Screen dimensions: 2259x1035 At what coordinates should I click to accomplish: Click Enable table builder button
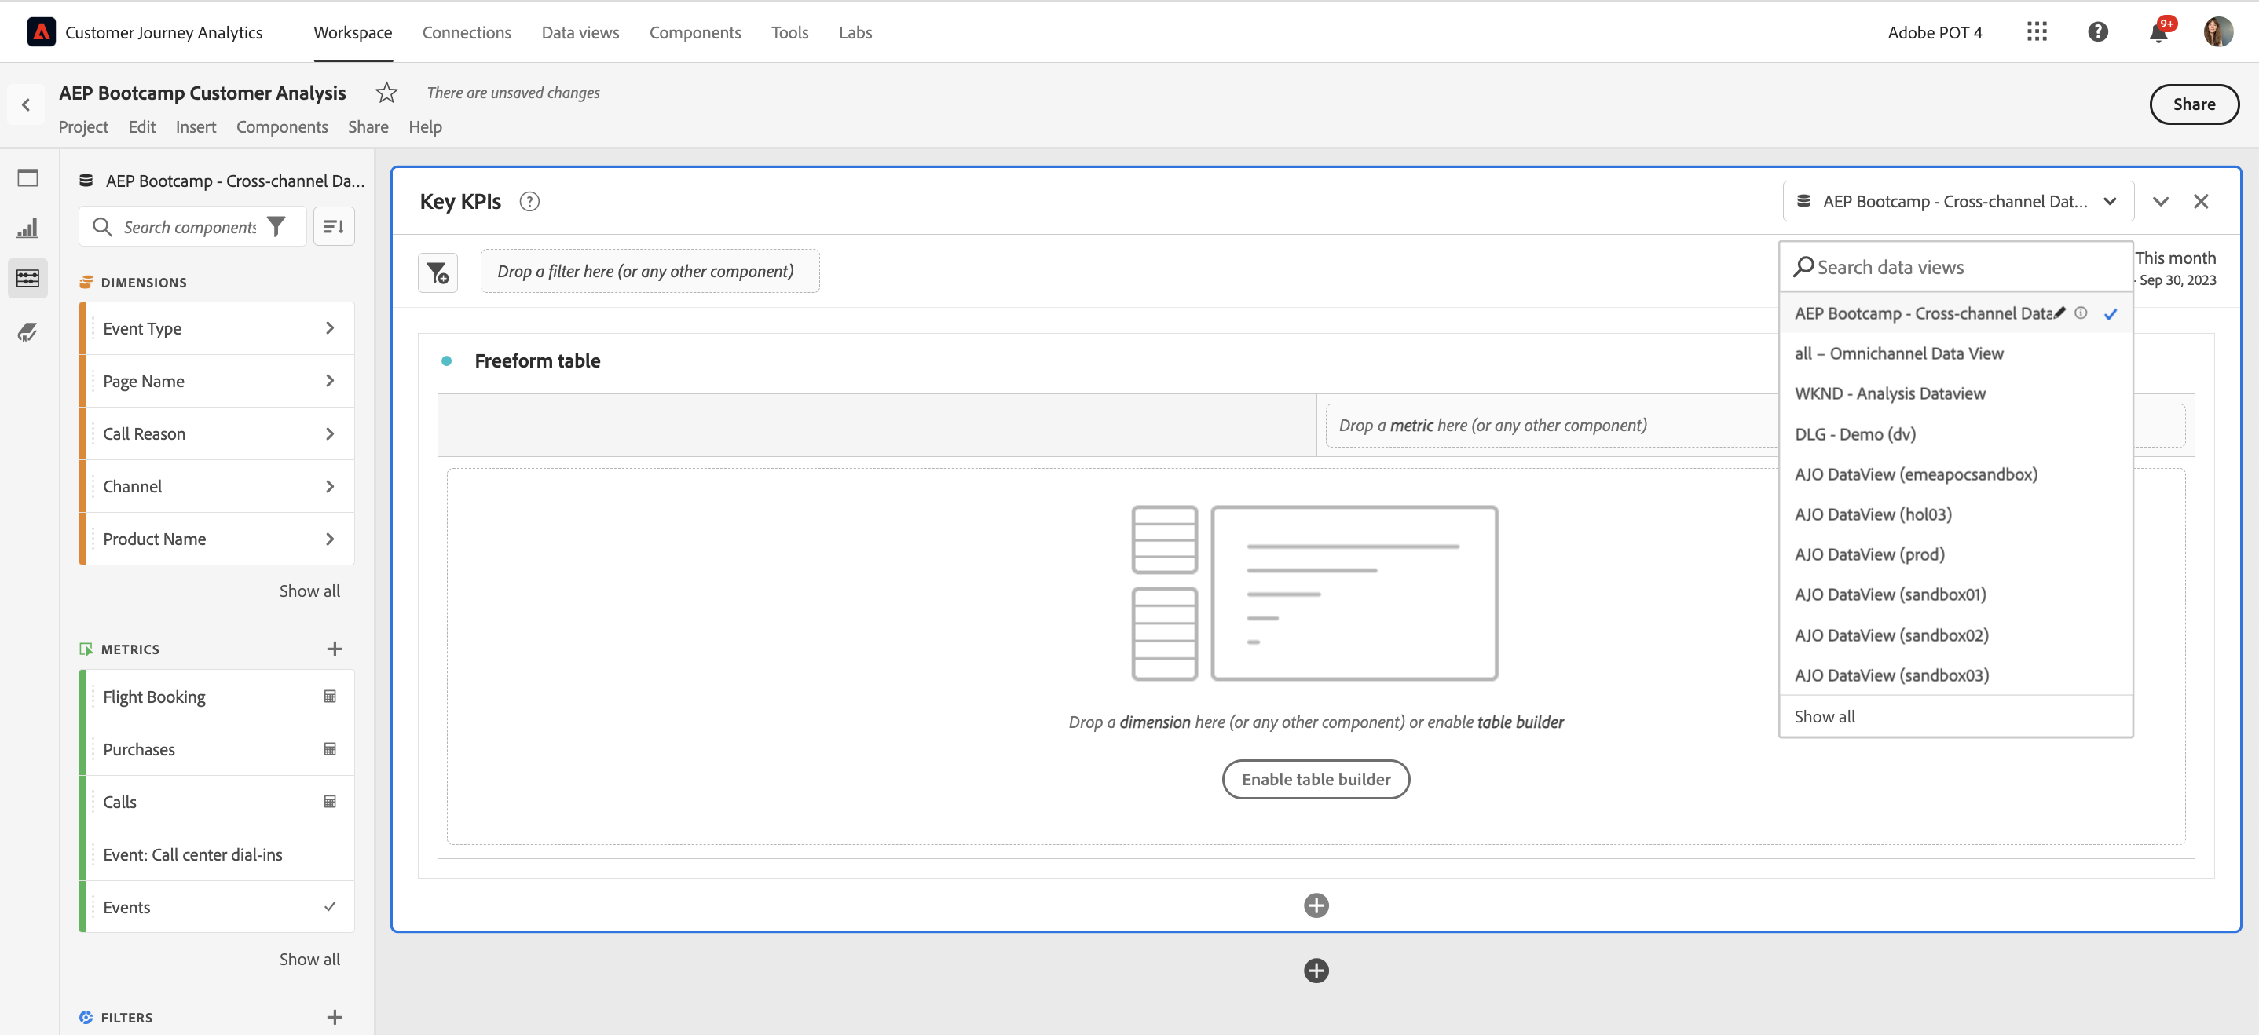click(1316, 779)
